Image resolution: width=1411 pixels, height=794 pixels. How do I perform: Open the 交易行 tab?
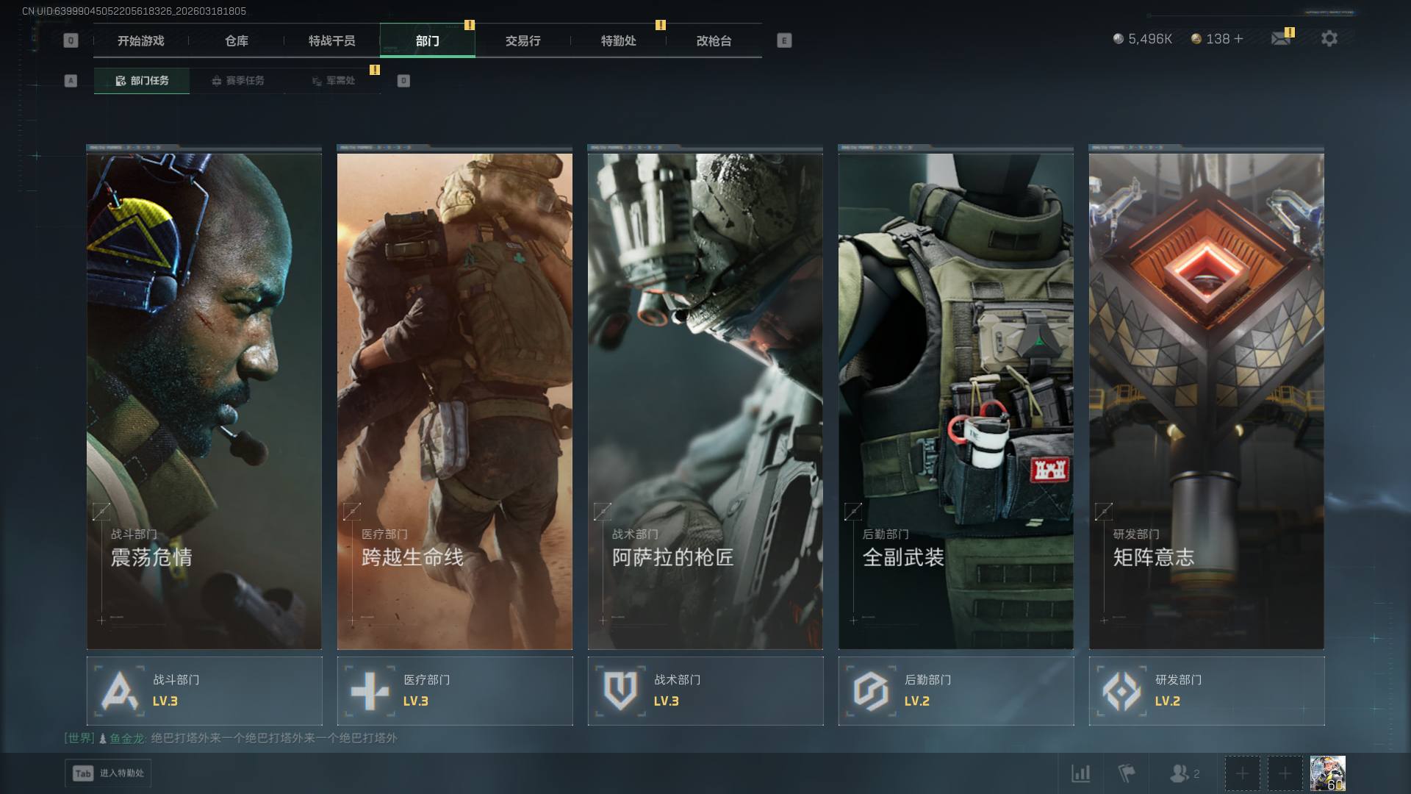(523, 41)
